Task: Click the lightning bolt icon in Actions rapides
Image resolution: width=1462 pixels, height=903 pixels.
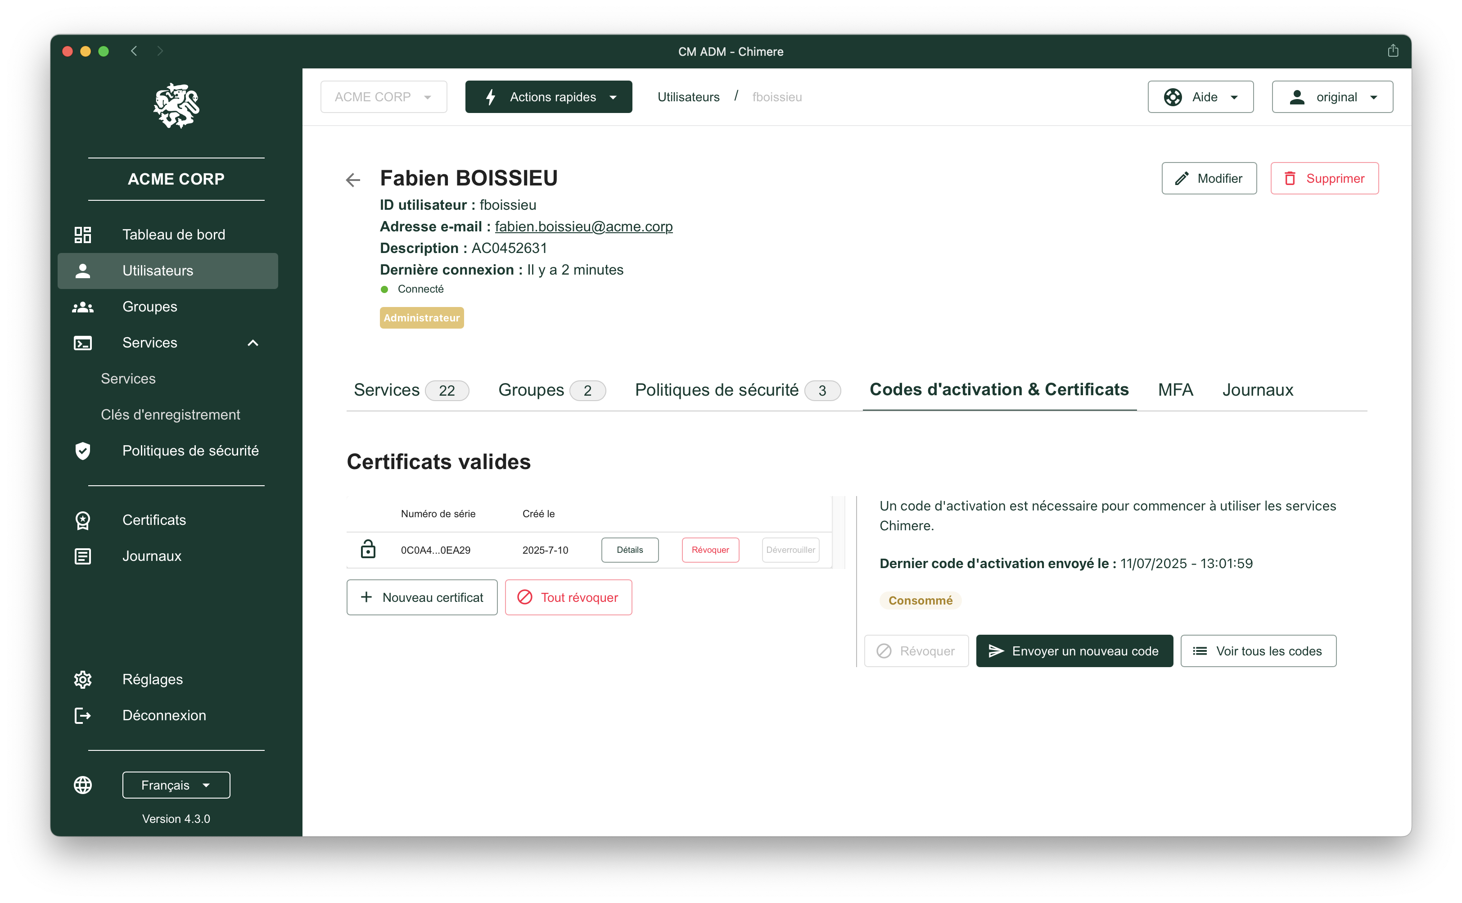Action: [490, 97]
